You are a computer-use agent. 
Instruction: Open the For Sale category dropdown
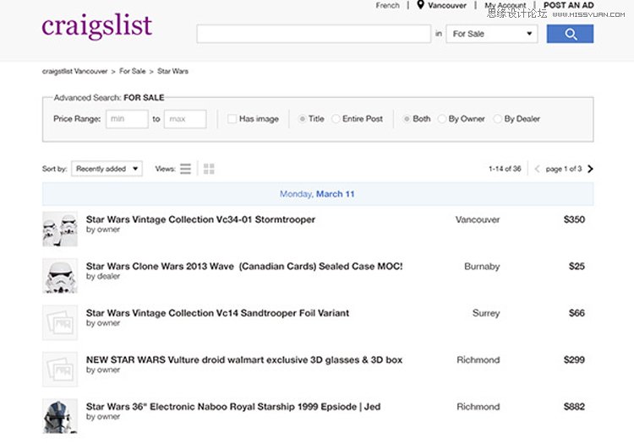[492, 34]
